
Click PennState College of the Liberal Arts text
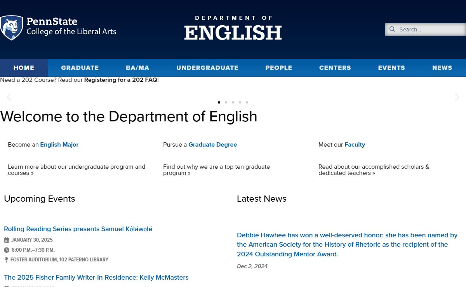click(71, 26)
